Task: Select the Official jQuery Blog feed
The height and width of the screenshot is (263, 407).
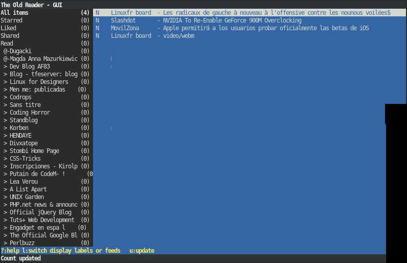Action: point(46,212)
